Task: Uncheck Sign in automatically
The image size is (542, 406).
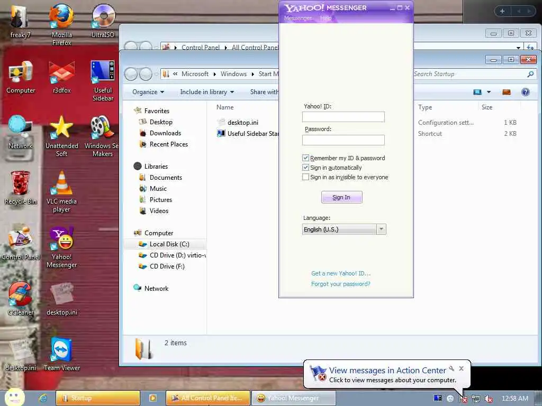Action: [305, 168]
